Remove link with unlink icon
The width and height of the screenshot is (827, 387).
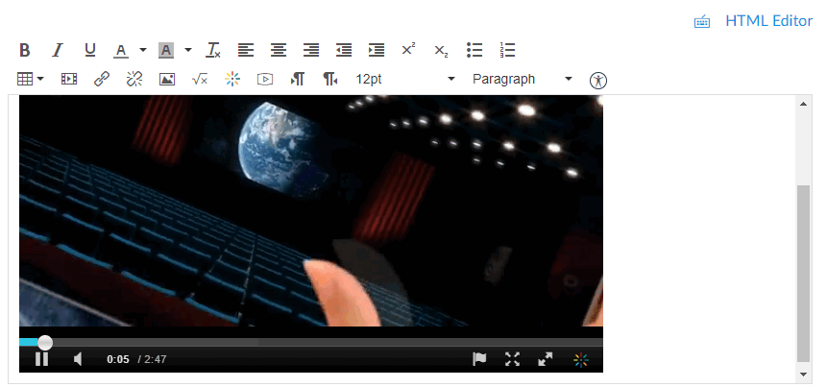pyautogui.click(x=134, y=79)
